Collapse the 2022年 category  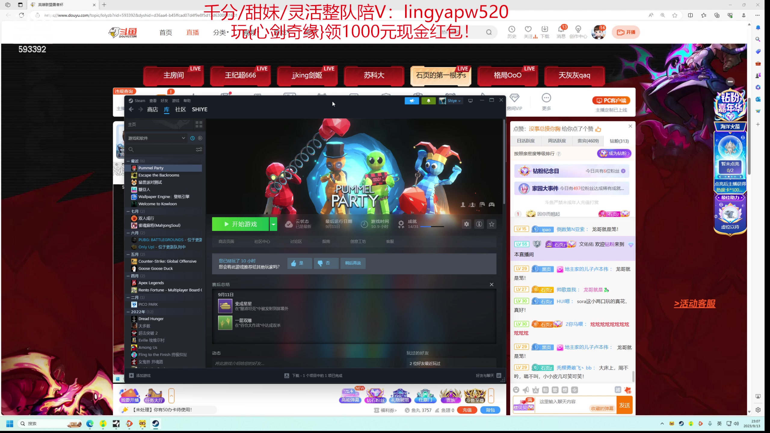pyautogui.click(x=128, y=312)
